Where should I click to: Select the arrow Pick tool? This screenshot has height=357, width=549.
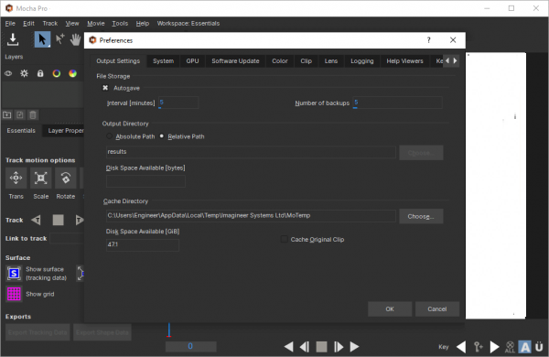[42, 39]
